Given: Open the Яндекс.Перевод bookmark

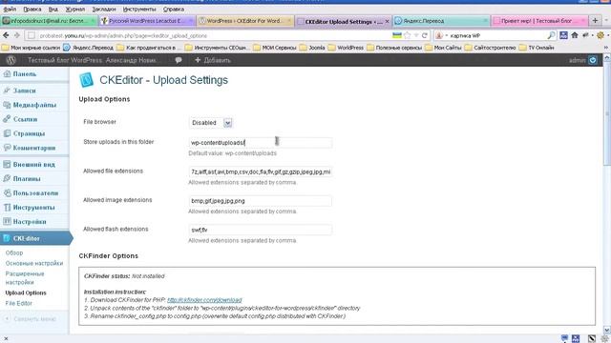Looking at the screenshot, I should point(89,48).
